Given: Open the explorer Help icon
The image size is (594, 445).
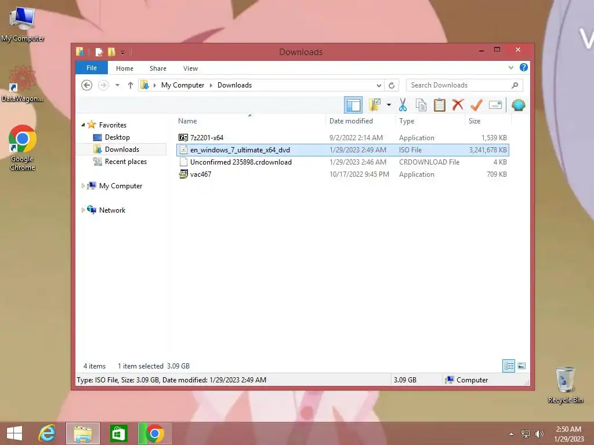Looking at the screenshot, I should 524,67.
